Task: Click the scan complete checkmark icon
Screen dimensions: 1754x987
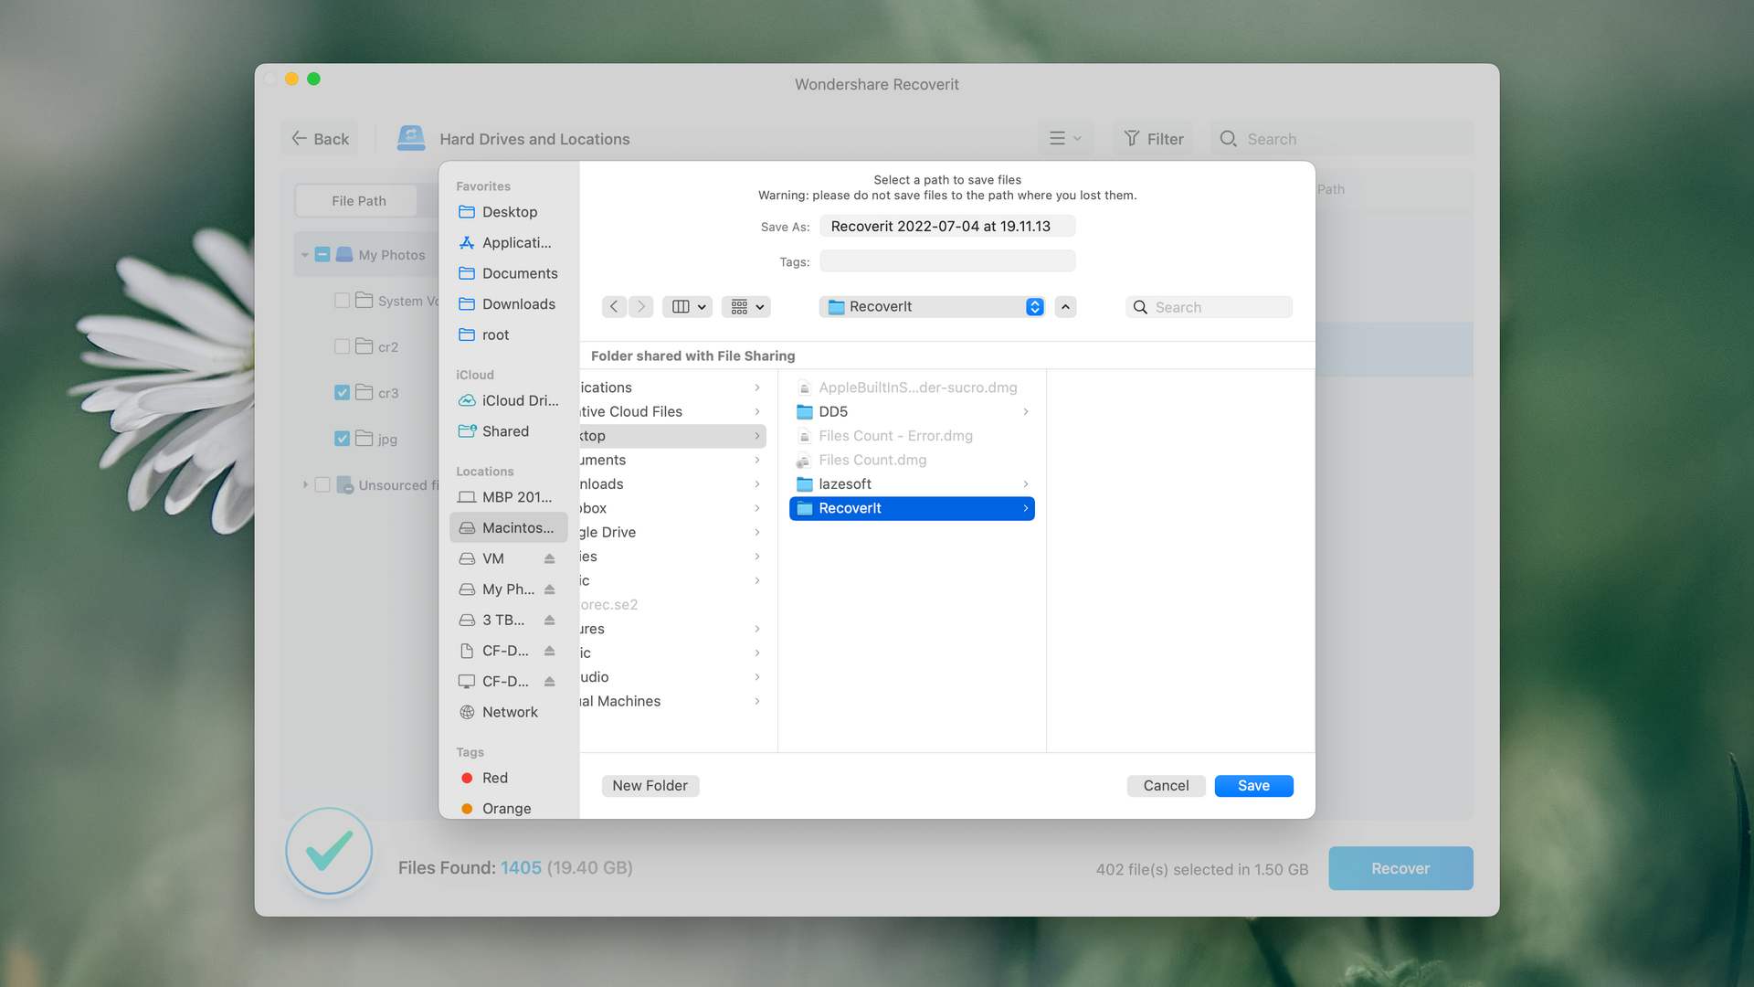Action: pos(329,851)
